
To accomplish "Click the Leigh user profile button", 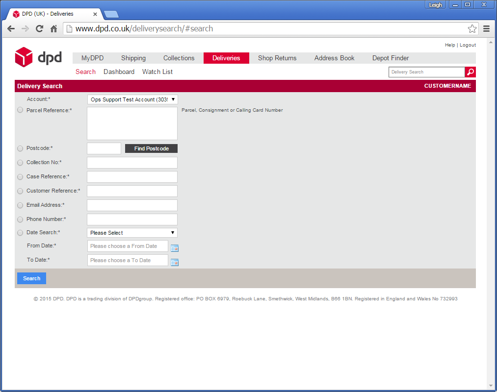I will (x=436, y=5).
